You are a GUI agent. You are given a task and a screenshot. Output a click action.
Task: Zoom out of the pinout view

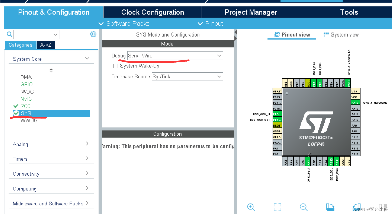tap(304, 207)
